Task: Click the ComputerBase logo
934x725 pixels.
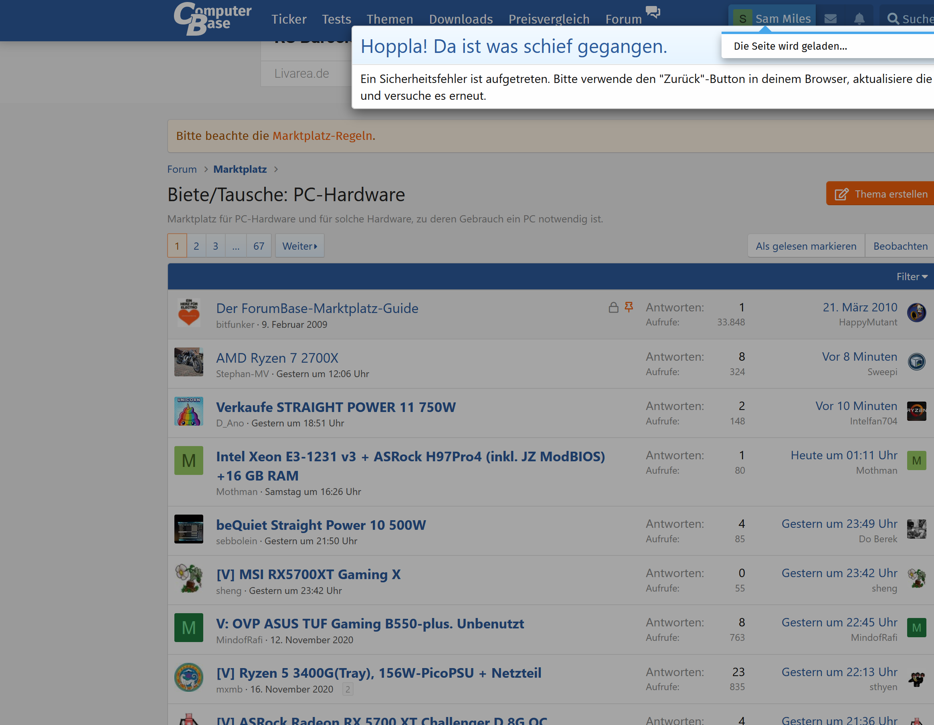Action: coord(212,19)
